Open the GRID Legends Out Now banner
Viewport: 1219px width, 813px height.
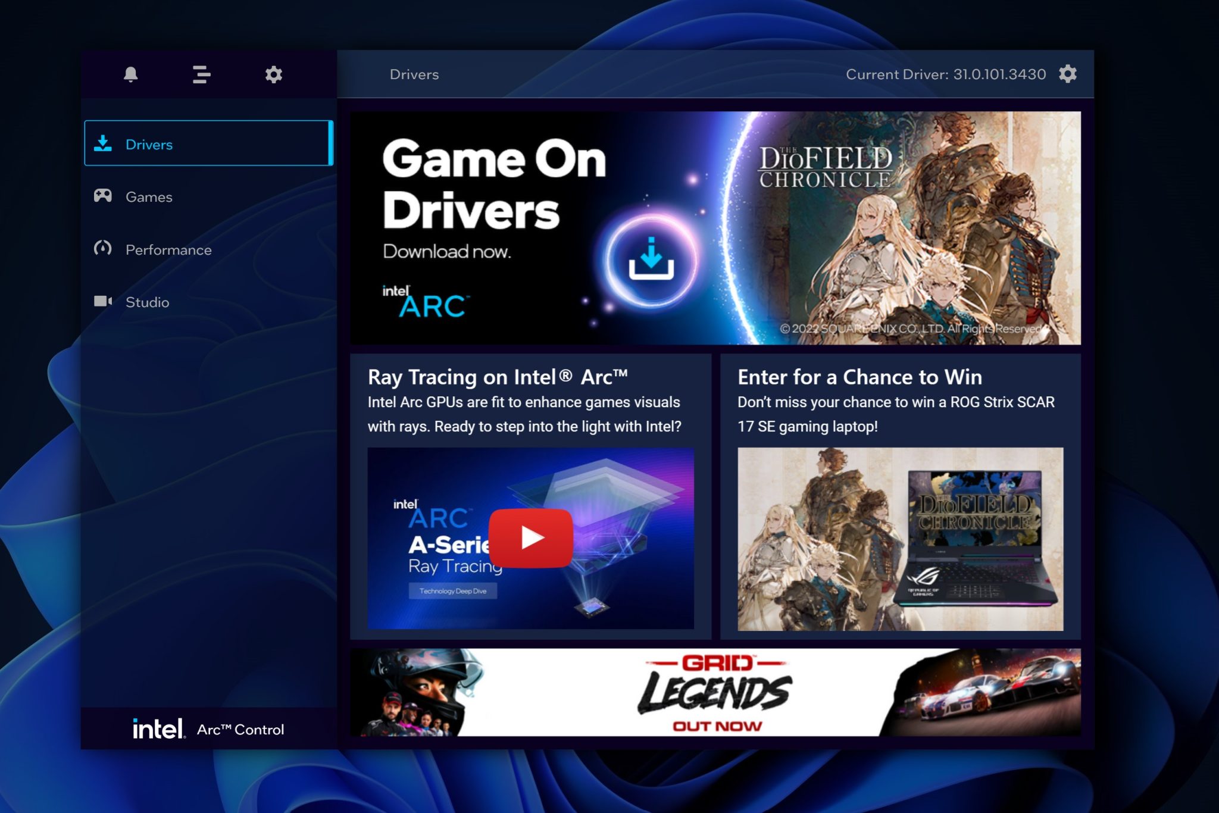715,692
